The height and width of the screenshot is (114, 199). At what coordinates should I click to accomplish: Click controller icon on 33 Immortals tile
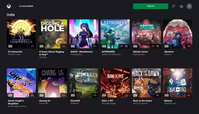tap(32, 46)
